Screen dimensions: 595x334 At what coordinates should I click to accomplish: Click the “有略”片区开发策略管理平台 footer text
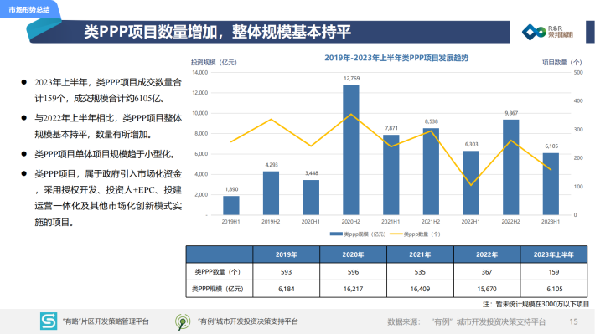pyautogui.click(x=106, y=321)
